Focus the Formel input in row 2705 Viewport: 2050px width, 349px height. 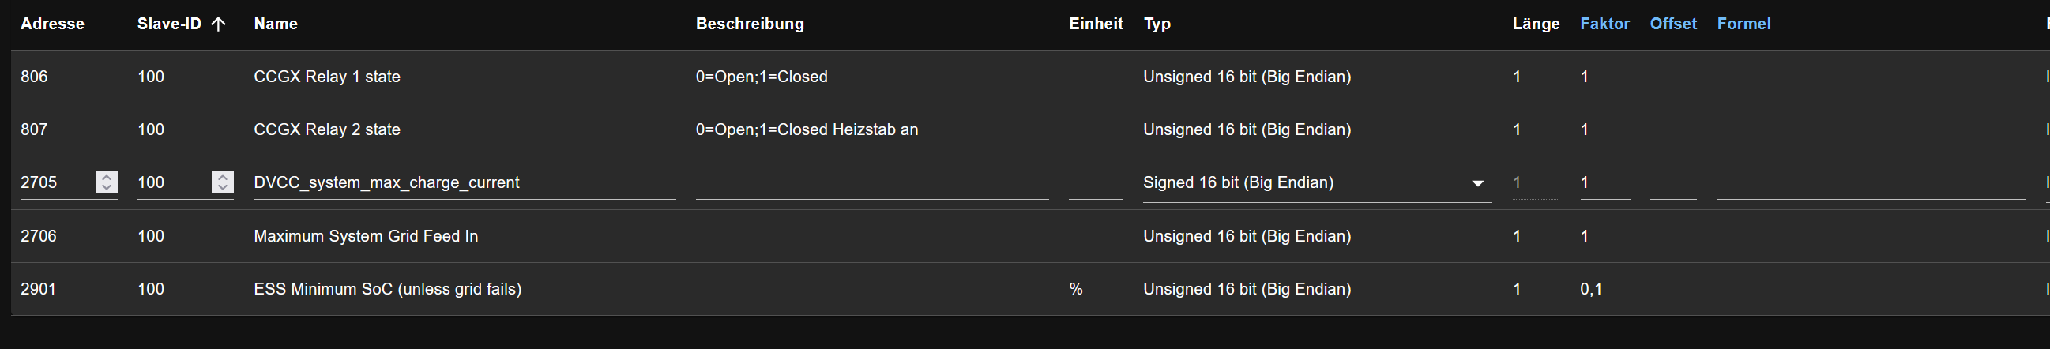click(1870, 183)
